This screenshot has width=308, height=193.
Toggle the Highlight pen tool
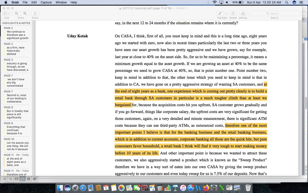(x=220, y=14)
